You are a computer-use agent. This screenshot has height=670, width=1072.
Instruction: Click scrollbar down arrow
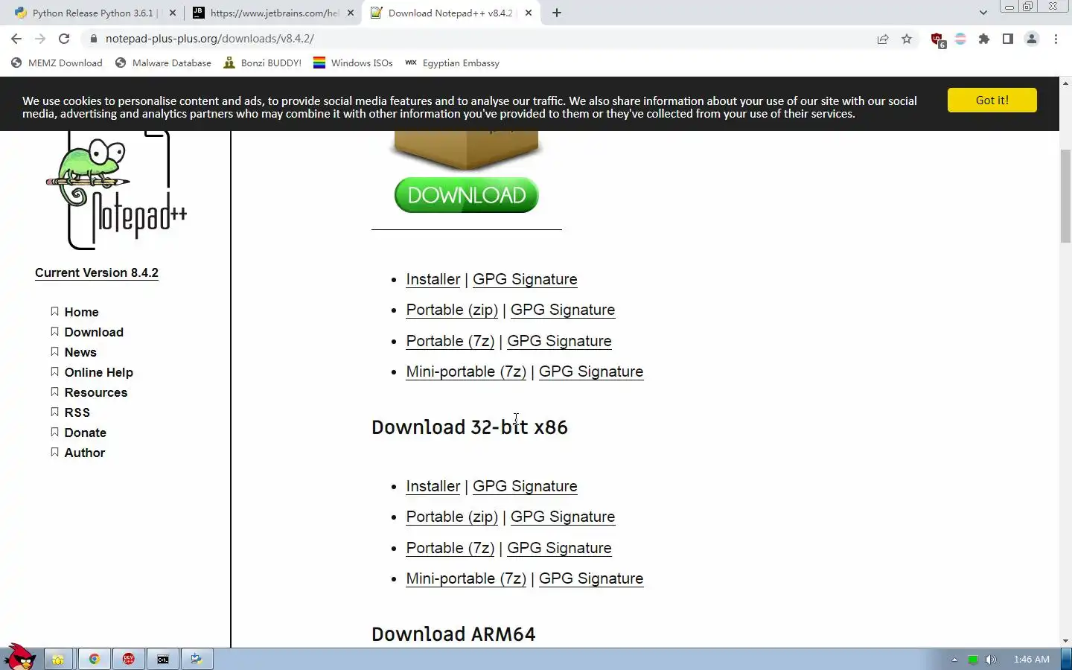click(x=1065, y=641)
